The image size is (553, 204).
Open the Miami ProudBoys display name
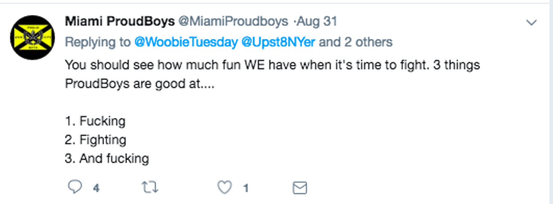[x=120, y=22]
